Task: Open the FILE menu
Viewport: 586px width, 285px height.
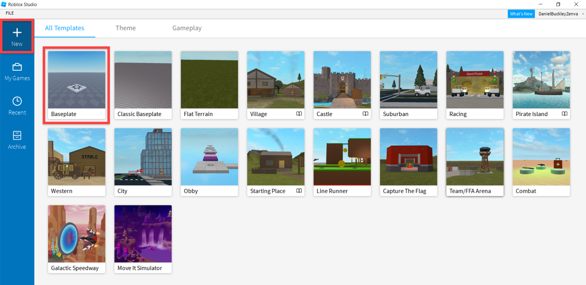Action: pyautogui.click(x=10, y=13)
